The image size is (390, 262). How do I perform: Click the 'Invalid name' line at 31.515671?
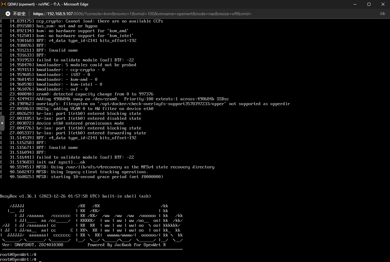(39, 148)
